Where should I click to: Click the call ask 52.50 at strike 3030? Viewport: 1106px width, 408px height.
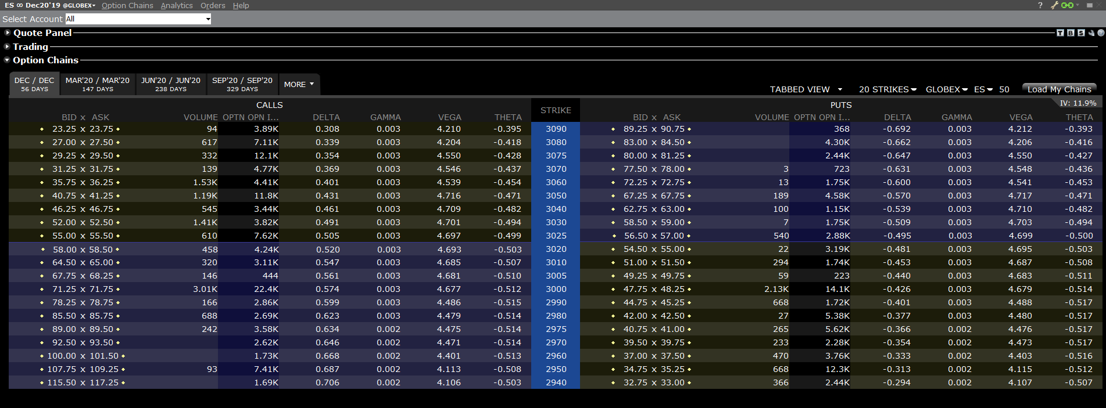(x=101, y=222)
